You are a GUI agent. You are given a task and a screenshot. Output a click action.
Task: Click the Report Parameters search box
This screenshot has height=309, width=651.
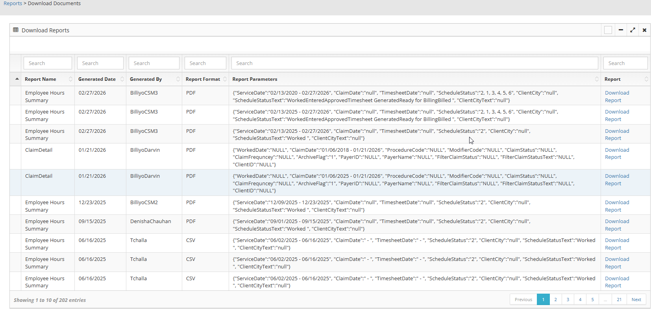(414, 63)
